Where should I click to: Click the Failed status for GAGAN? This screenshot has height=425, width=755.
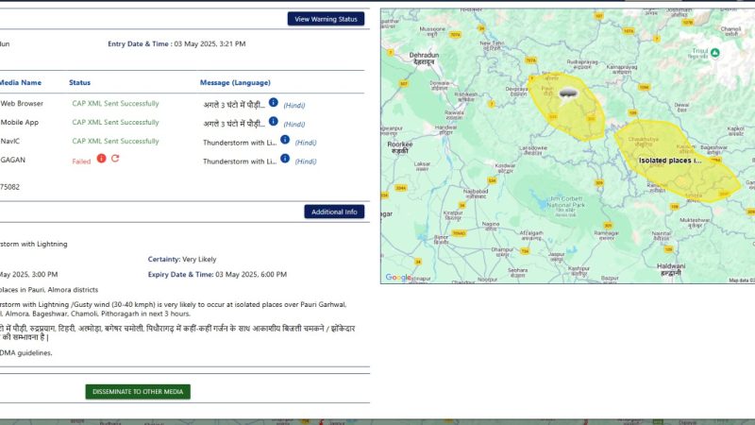[81, 161]
